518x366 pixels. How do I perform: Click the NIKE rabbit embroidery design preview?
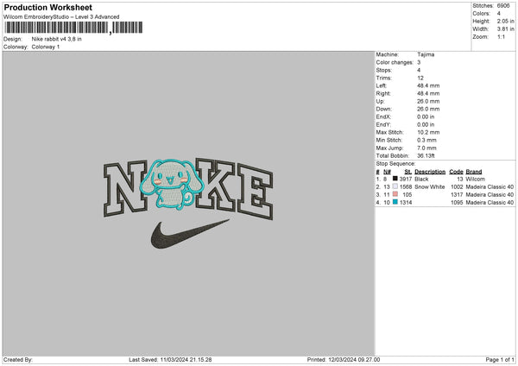click(x=188, y=203)
